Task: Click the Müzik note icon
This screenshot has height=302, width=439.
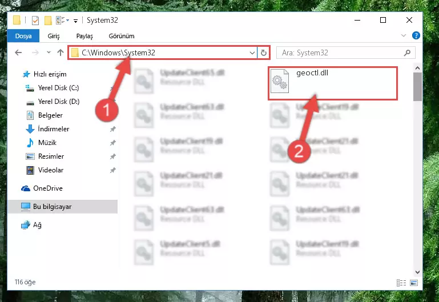Action: pyautogui.click(x=30, y=143)
